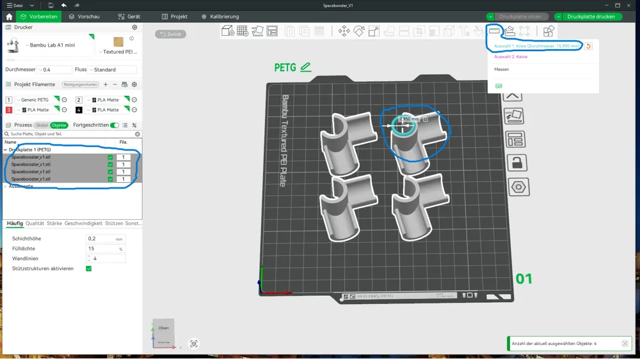Open the Kalibrierung tab
The height and width of the screenshot is (359, 640).
pyautogui.click(x=220, y=17)
